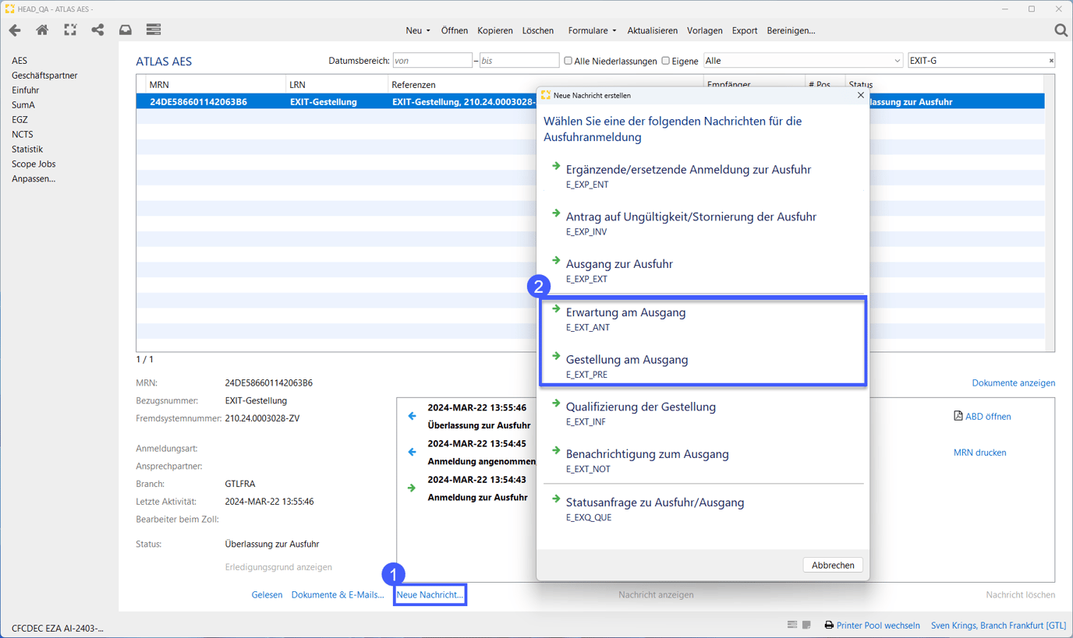Screen dimensions: 1073x638
Task: Click the back arrow toolbar icon
Action: (x=15, y=30)
